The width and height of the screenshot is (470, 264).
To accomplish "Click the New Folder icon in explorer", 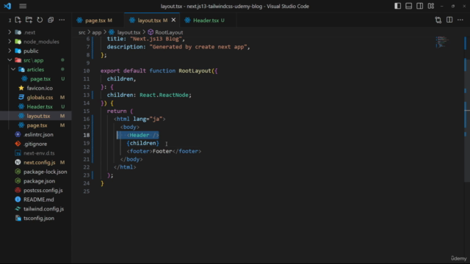I will (29, 20).
